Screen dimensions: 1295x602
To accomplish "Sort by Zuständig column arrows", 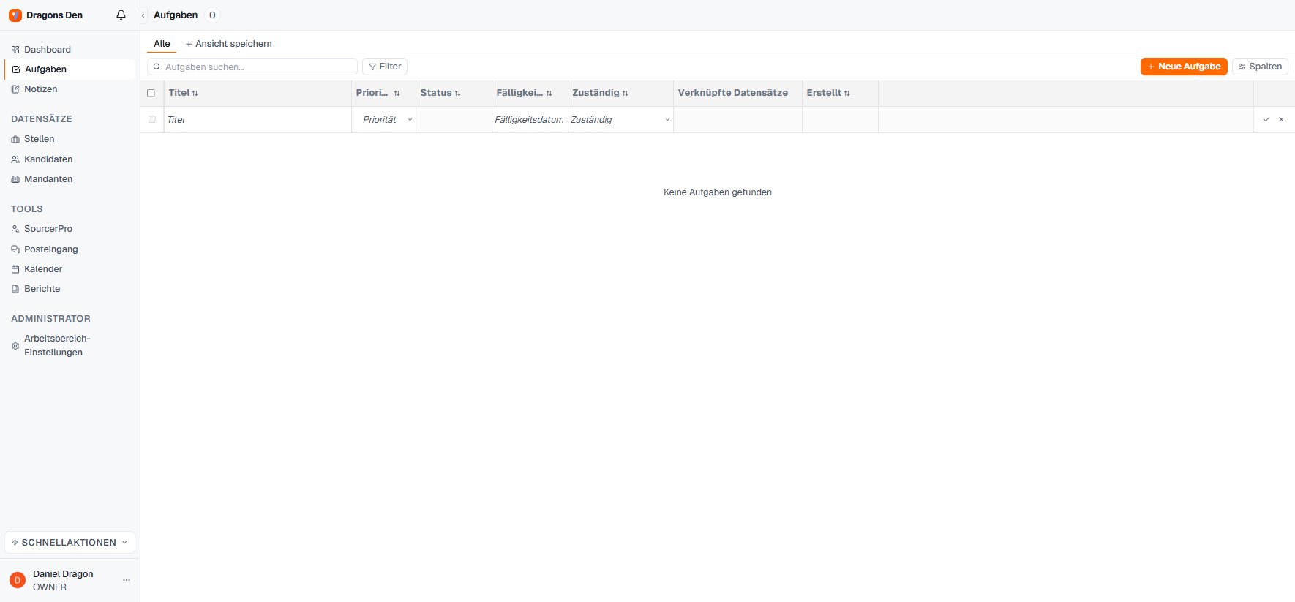I will pos(626,94).
